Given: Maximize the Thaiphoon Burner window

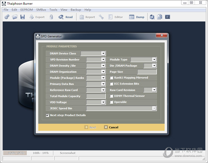Looking at the screenshot, I should tap(191, 2).
